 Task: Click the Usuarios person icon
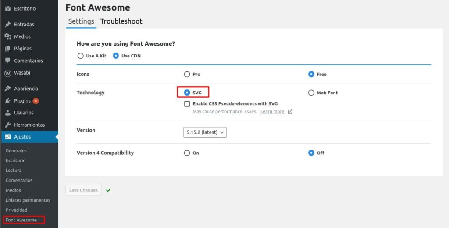pyautogui.click(x=8, y=113)
